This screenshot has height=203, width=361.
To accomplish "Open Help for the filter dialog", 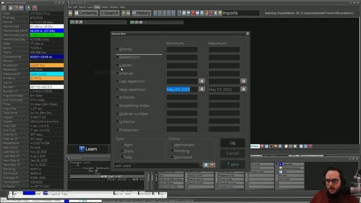I will click(232, 164).
